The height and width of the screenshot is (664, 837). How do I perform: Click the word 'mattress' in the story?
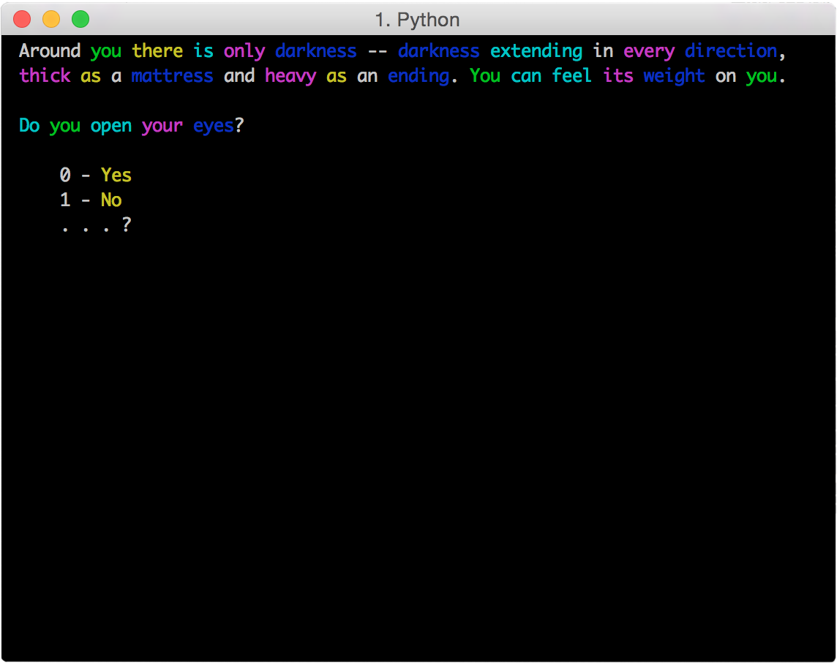tap(173, 76)
